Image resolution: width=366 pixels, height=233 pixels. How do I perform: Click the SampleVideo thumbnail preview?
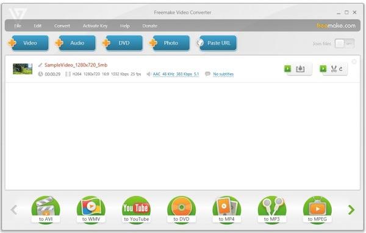[x=23, y=69]
